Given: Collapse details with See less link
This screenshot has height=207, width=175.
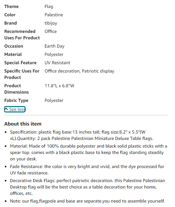Looking at the screenshot, I should pos(15,109).
